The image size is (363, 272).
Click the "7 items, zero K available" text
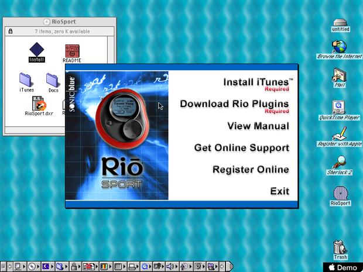tap(62, 32)
